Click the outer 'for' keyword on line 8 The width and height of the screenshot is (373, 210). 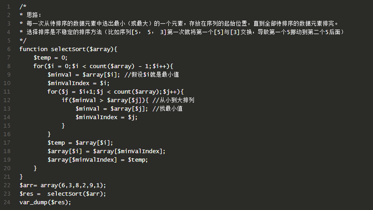(38, 66)
